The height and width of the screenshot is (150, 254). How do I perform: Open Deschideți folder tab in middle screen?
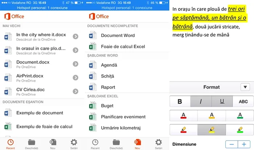point(116,144)
